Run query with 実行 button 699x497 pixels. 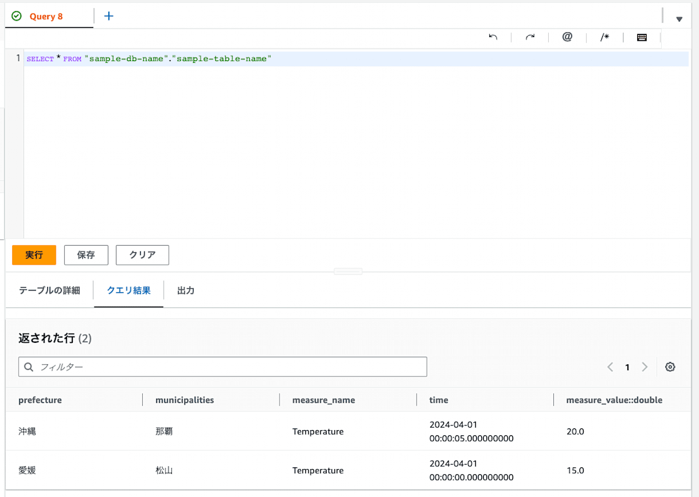point(34,255)
